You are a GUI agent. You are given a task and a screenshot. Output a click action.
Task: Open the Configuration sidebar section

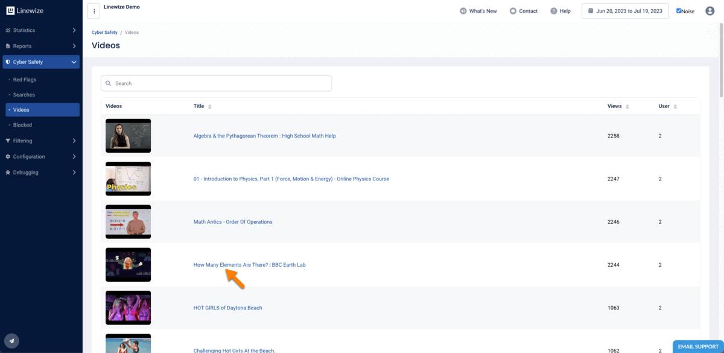[x=41, y=156]
